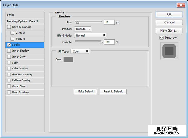Viewport: 188px width, 138px height.
Task: Select the Gradient Overlay effect entry
Action: tap(22, 74)
